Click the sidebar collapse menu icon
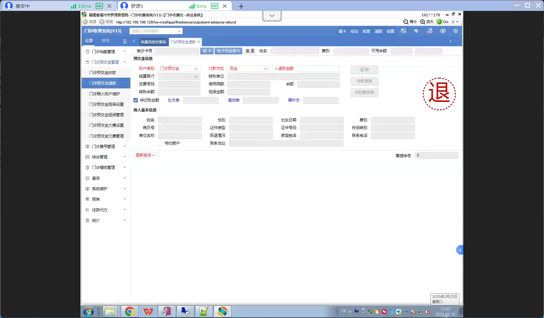The height and width of the screenshot is (318, 544). pos(125,41)
